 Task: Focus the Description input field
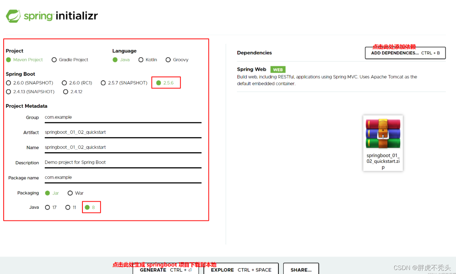click(123, 163)
